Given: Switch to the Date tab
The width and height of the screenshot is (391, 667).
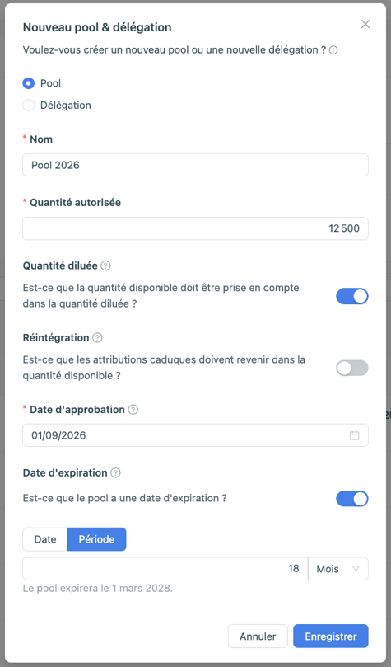Looking at the screenshot, I should tap(45, 539).
